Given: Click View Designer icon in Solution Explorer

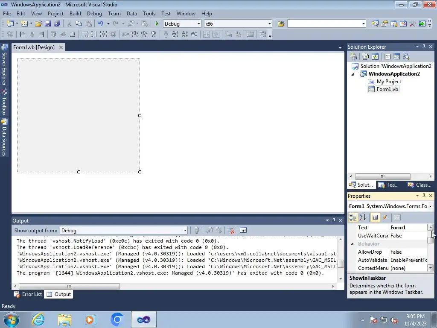Looking at the screenshot, I should (396, 57).
